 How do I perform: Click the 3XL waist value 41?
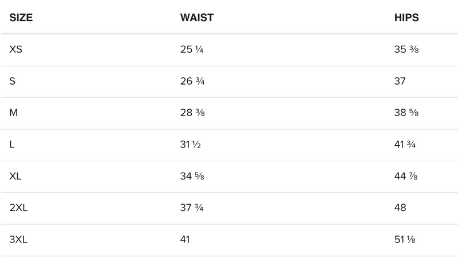point(186,240)
